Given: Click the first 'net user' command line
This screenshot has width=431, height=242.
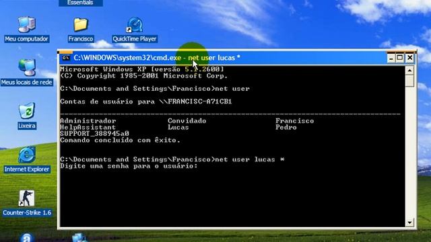Looking at the screenshot, I should (x=155, y=89).
